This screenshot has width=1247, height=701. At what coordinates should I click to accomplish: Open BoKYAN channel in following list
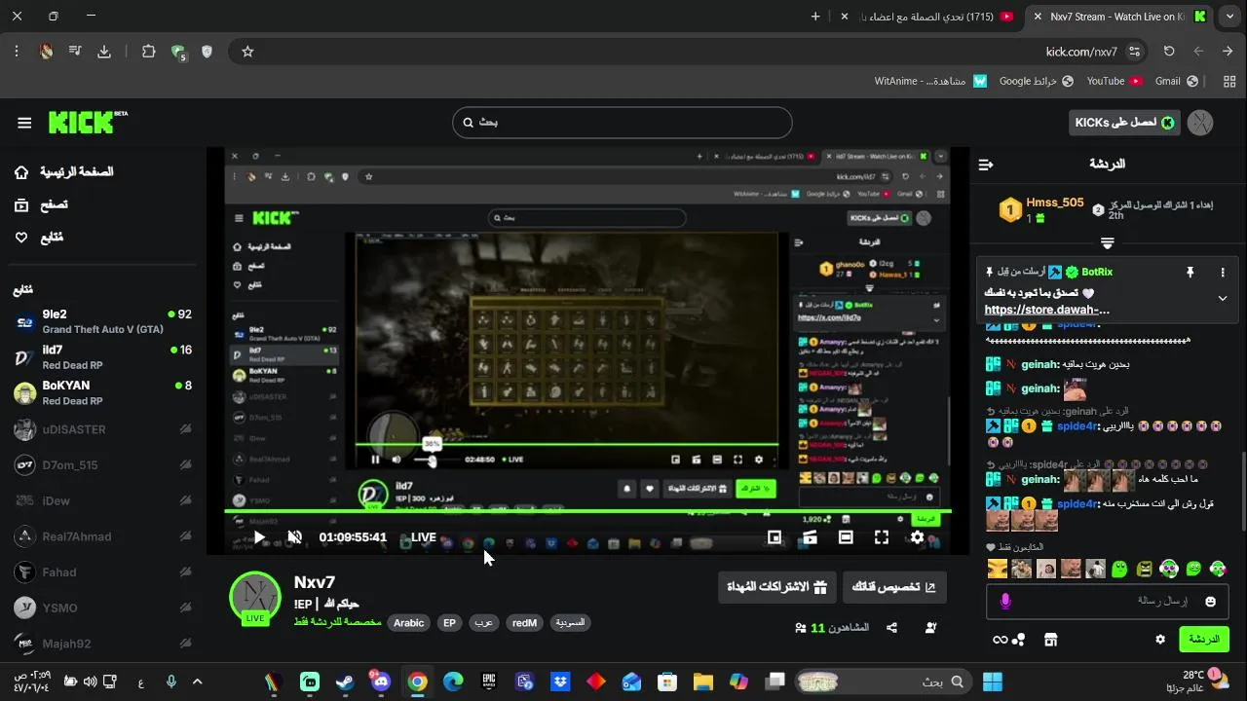[x=102, y=392]
